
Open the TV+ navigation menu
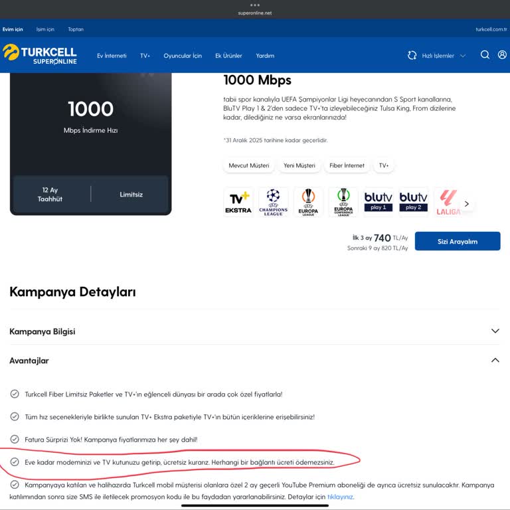[x=145, y=56]
